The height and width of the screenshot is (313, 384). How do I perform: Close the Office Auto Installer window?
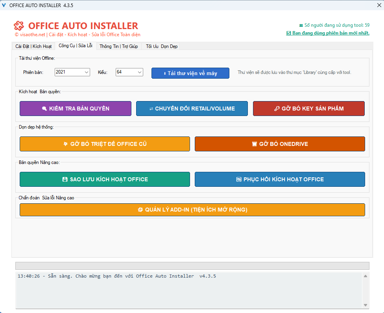point(379,5)
